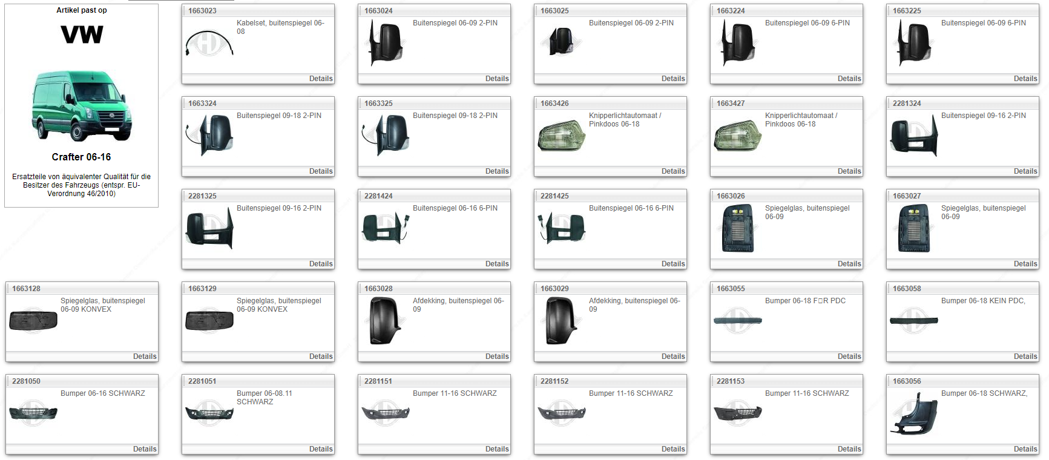
Task: Select the bumper image for item 2281050
Action: tap(33, 413)
